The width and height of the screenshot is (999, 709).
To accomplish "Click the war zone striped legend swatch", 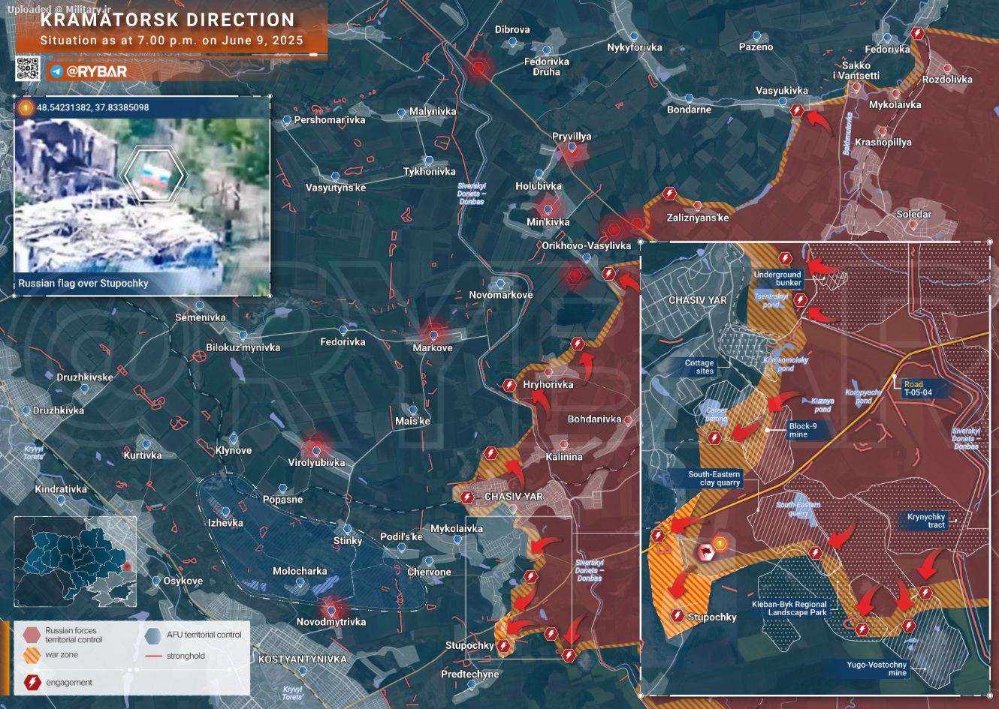I will point(32,656).
